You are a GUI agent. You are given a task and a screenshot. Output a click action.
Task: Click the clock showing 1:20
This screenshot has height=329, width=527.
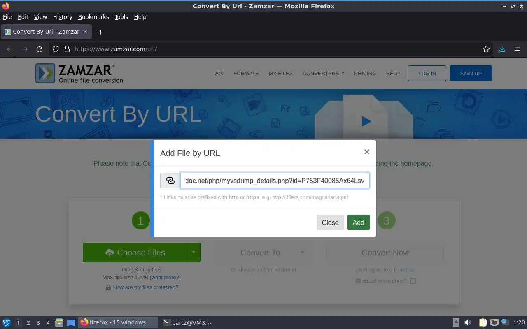pyautogui.click(x=519, y=323)
